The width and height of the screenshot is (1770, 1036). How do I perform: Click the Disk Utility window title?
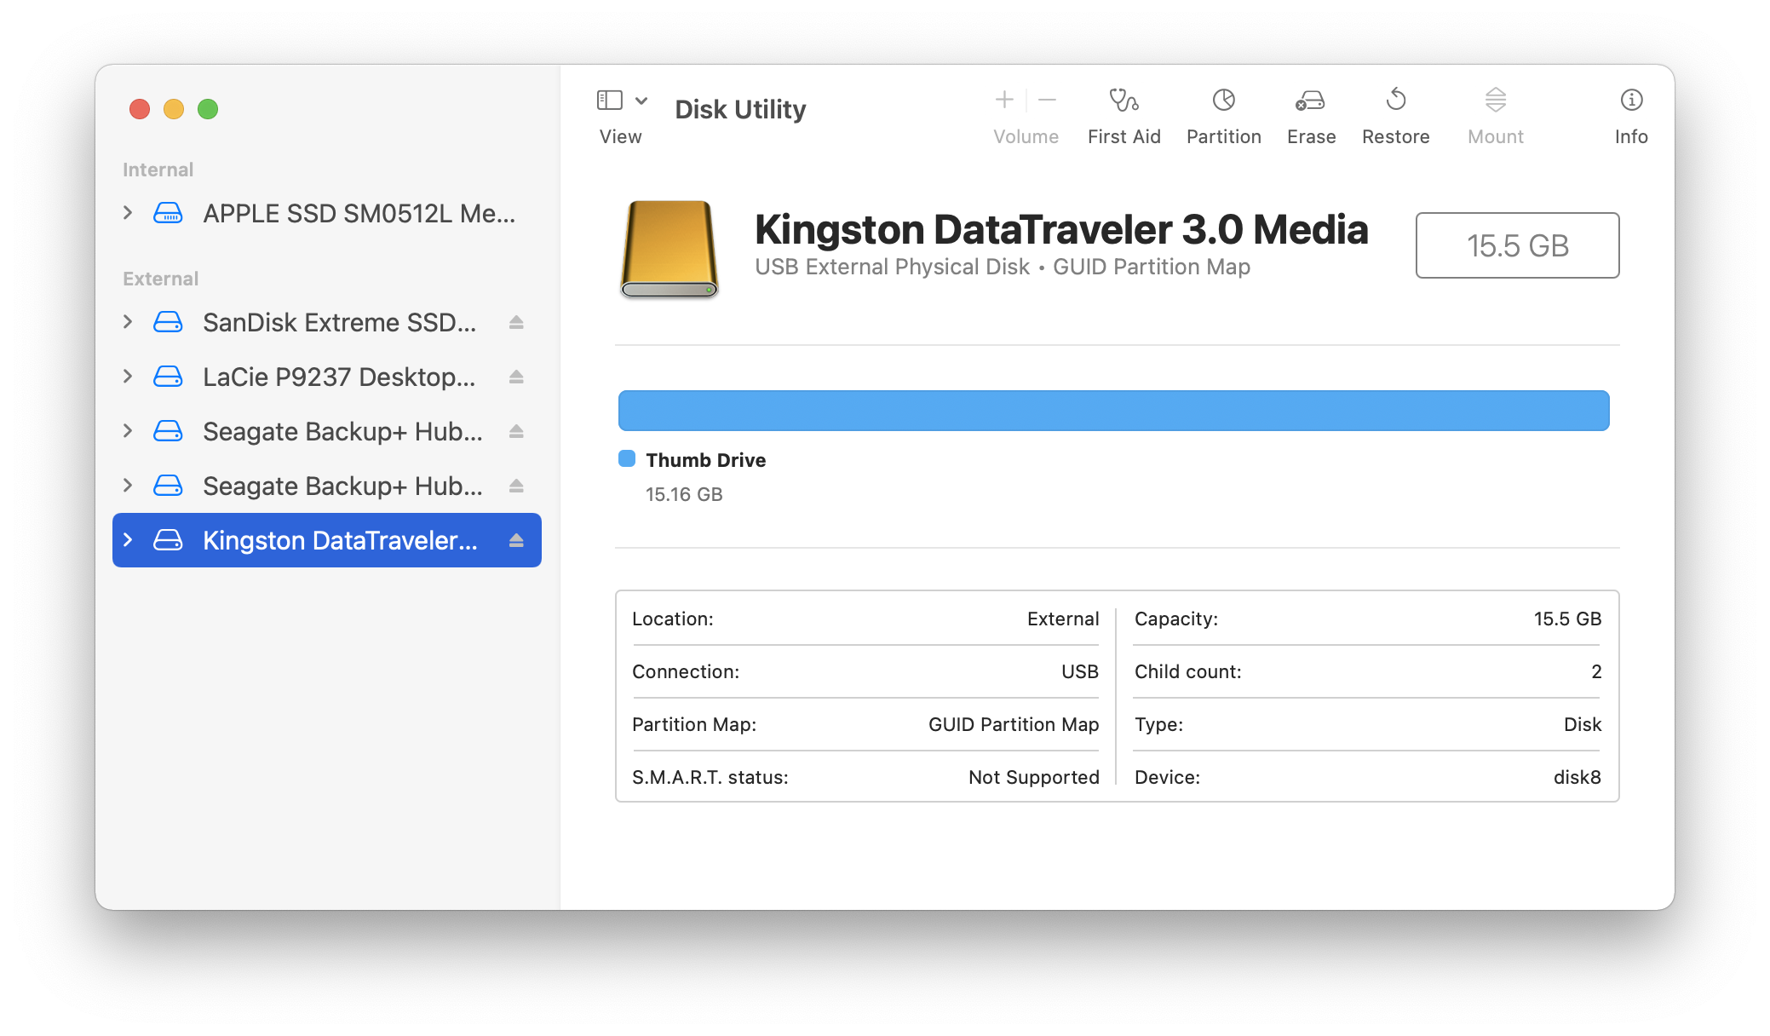click(x=740, y=109)
